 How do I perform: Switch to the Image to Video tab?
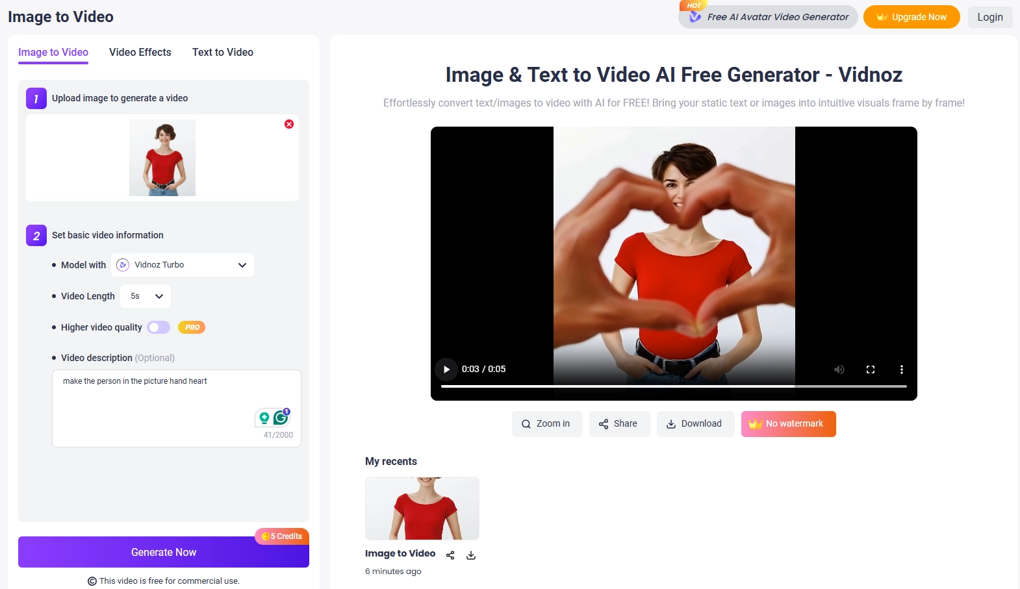pyautogui.click(x=53, y=52)
